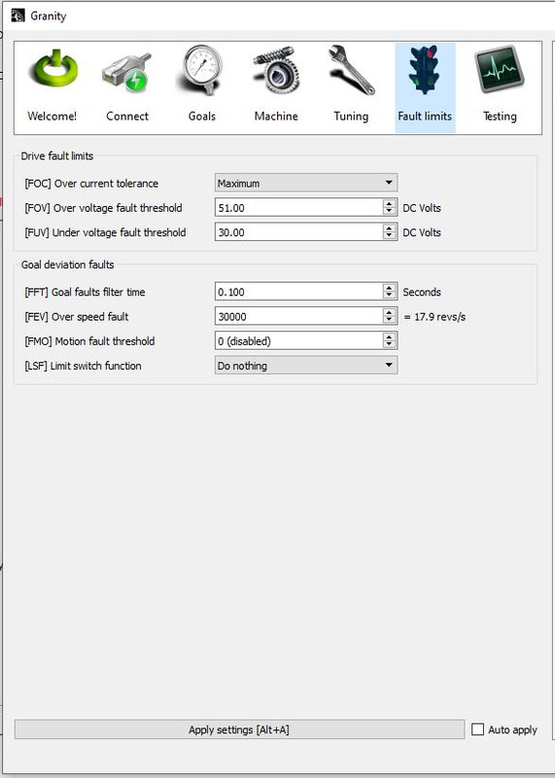The width and height of the screenshot is (555, 778).
Task: Click Apply settings [Alt+A] button
Action: 239,729
